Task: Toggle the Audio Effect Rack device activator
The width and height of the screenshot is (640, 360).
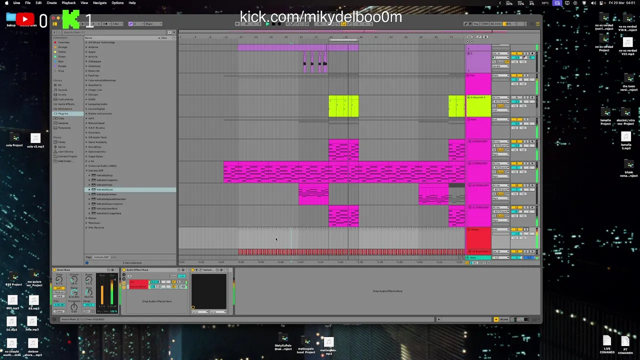Action: tap(124, 270)
